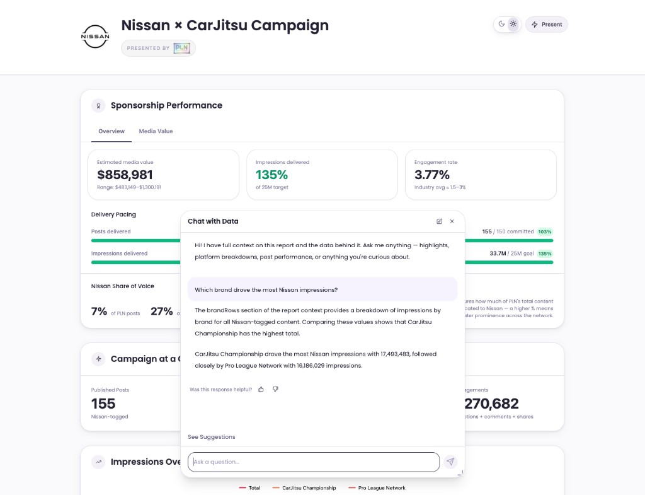Click the Sponsorship Performance ribbon icon
The width and height of the screenshot is (645, 495).
tap(98, 105)
